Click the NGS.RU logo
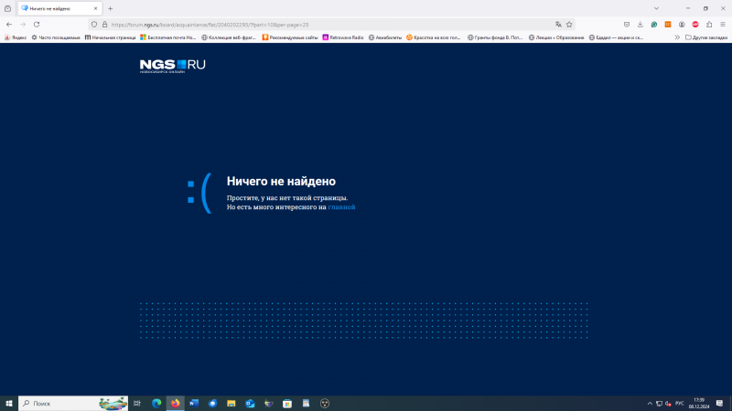Screen dimensions: 732x411 pos(172,64)
